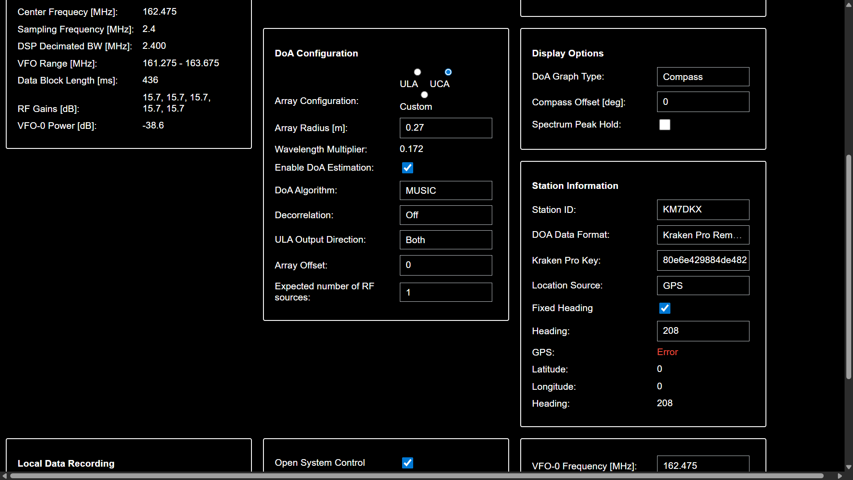853x480 pixels.
Task: Focus the Expected number of RF sources field
Action: tap(446, 292)
